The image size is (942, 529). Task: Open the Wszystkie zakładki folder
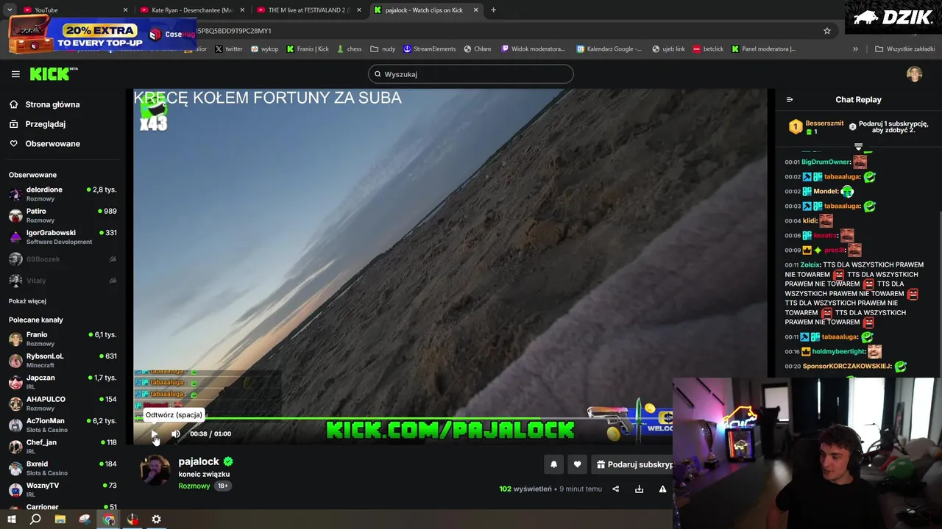tap(904, 49)
